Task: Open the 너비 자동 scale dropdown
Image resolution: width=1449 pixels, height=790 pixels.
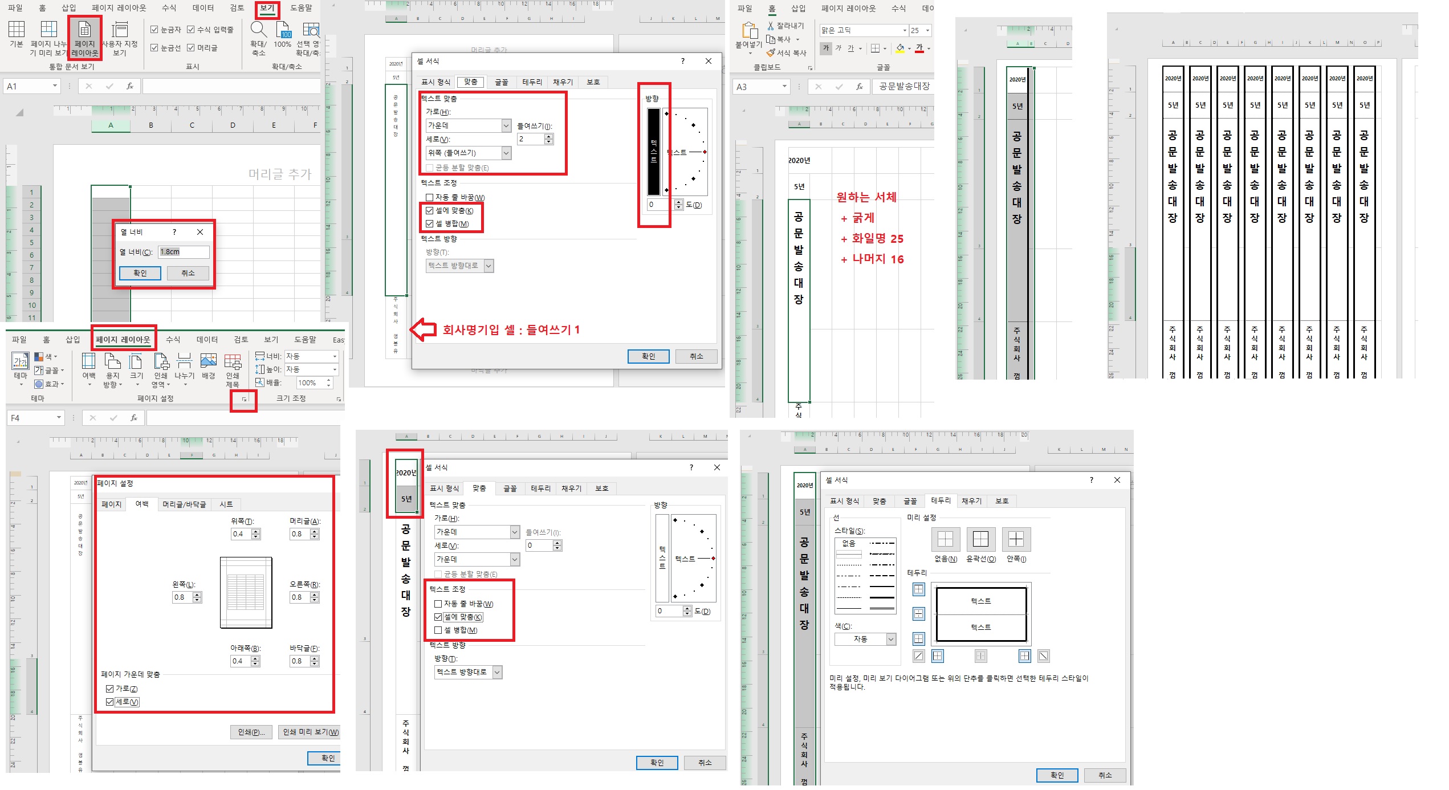Action: pyautogui.click(x=335, y=356)
